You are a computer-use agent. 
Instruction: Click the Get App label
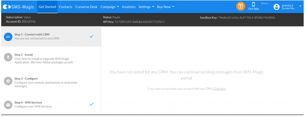coord(253,9)
